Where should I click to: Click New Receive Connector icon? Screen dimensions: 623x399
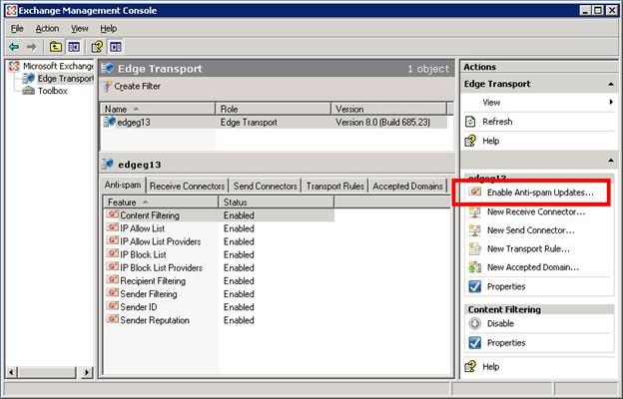(475, 212)
